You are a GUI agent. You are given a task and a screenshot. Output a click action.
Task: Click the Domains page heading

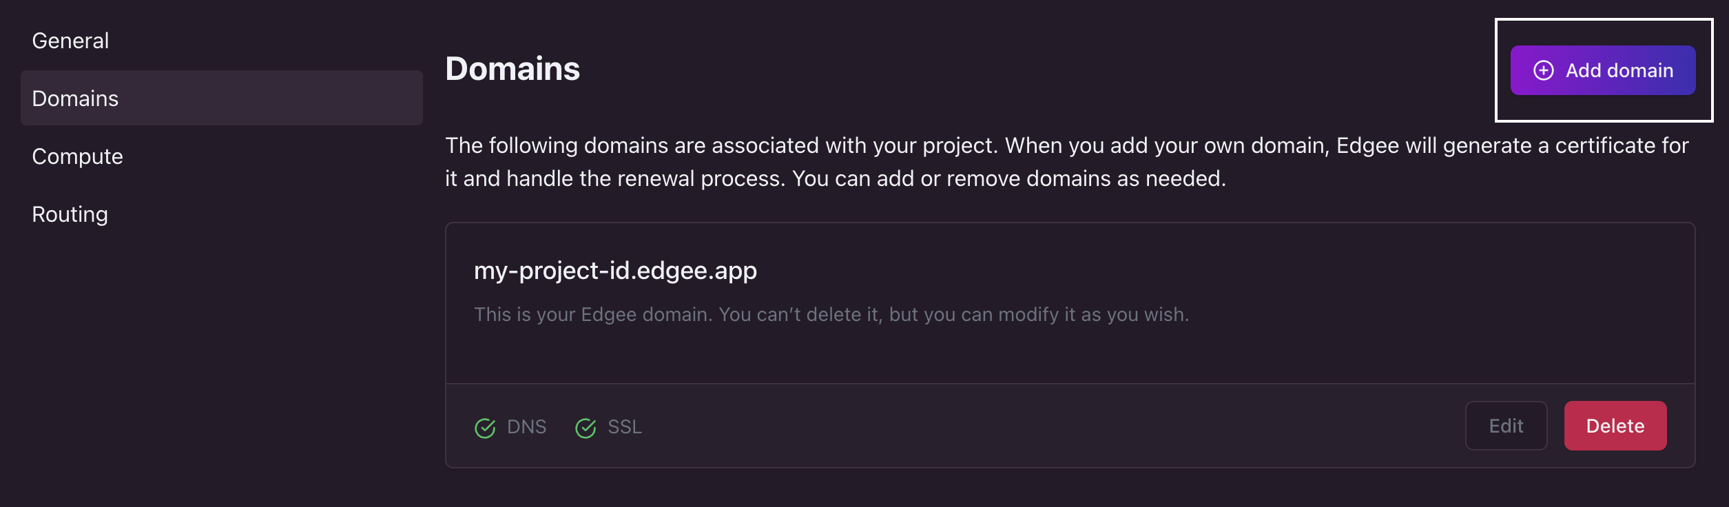[x=513, y=68]
